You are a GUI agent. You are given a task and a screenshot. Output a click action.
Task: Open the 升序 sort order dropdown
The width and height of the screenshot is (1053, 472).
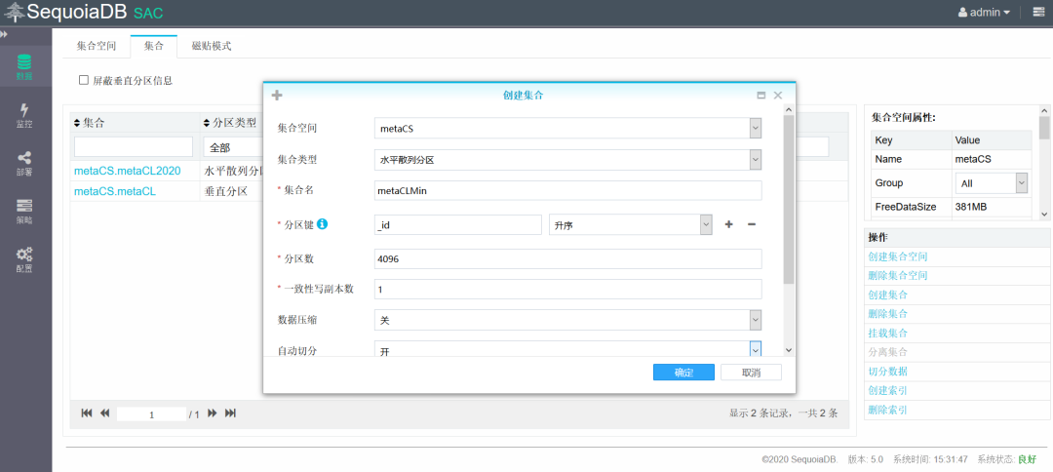[x=630, y=224]
